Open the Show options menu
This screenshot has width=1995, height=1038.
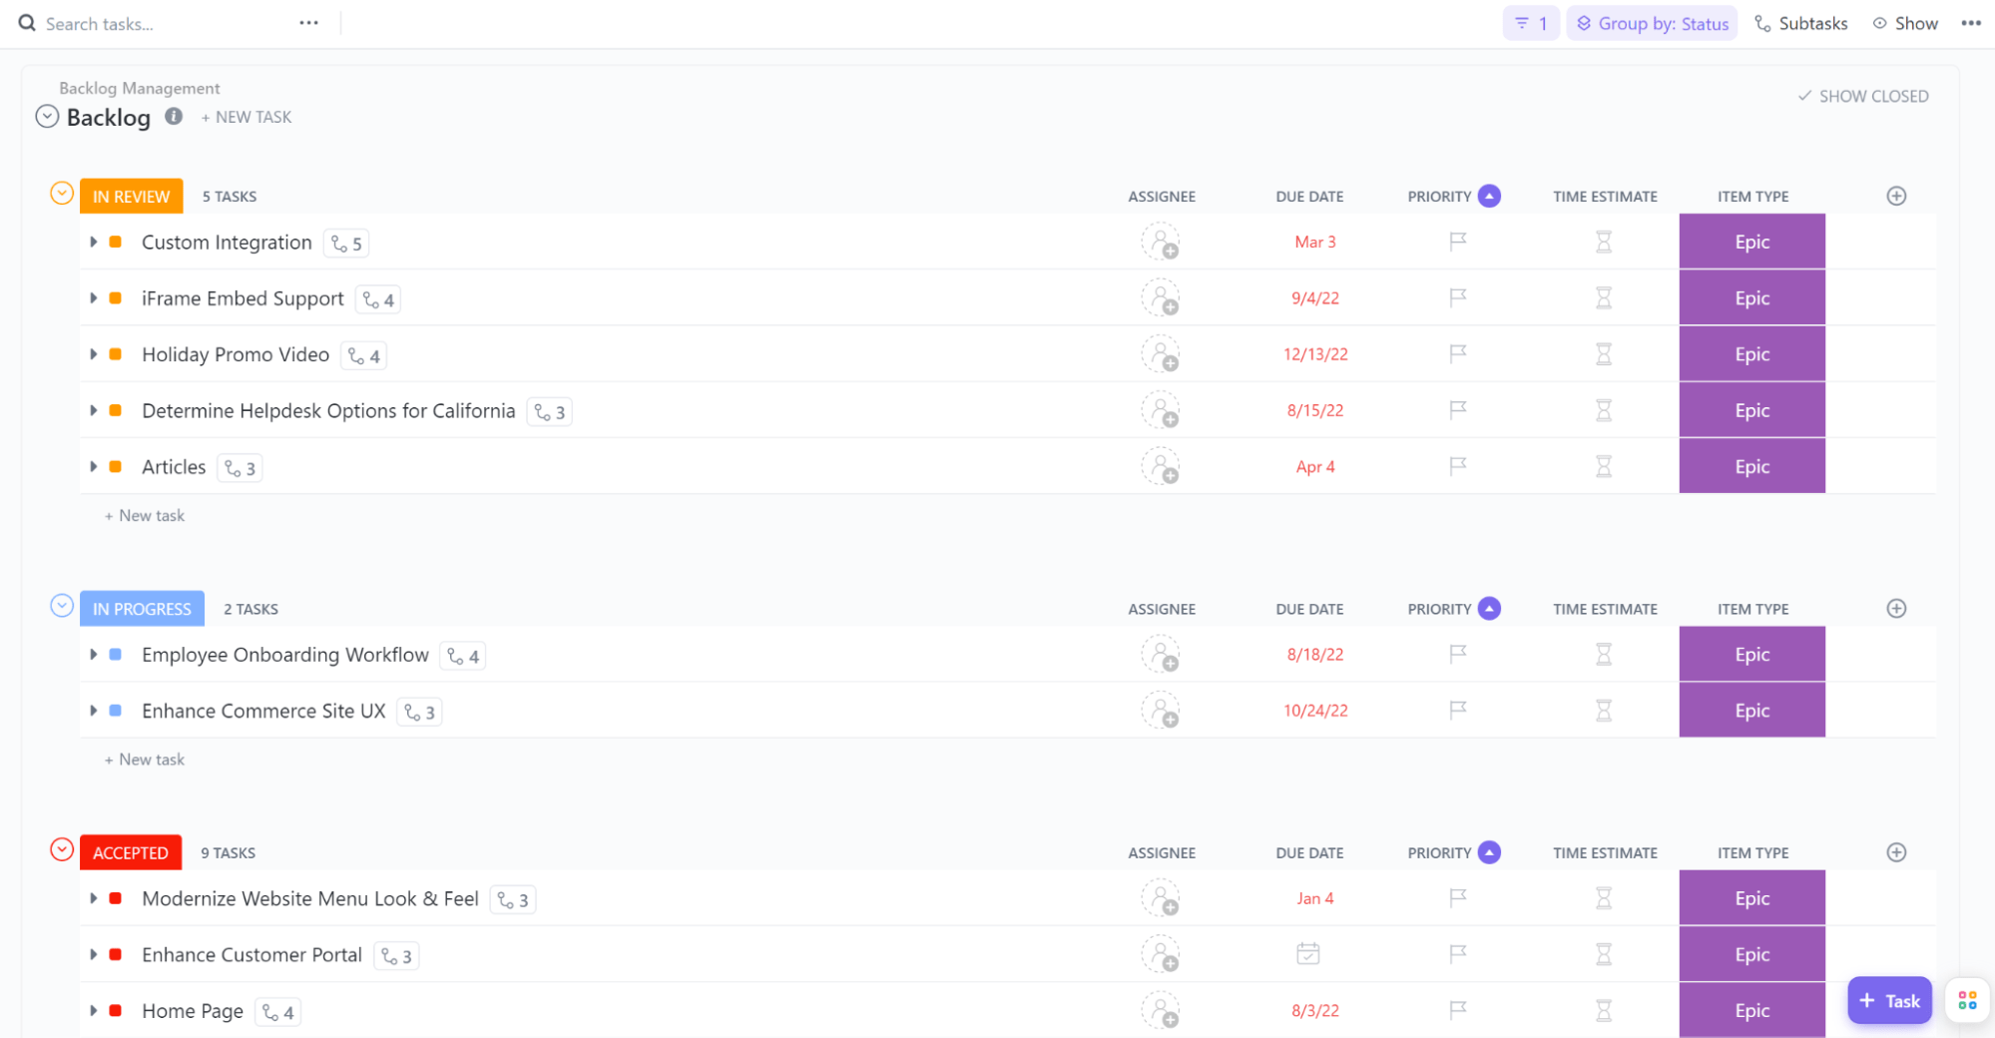(1905, 24)
